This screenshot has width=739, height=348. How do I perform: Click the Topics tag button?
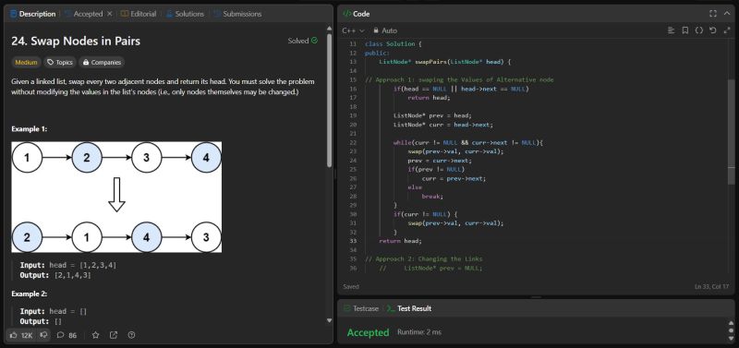[x=60, y=62]
